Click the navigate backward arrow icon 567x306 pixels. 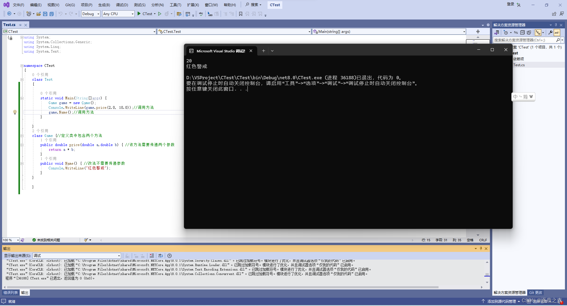click(9, 14)
